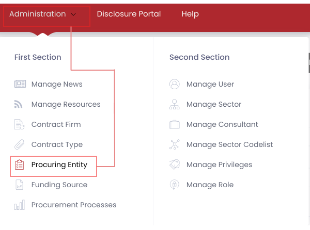Go to Funding Source page

tap(59, 185)
